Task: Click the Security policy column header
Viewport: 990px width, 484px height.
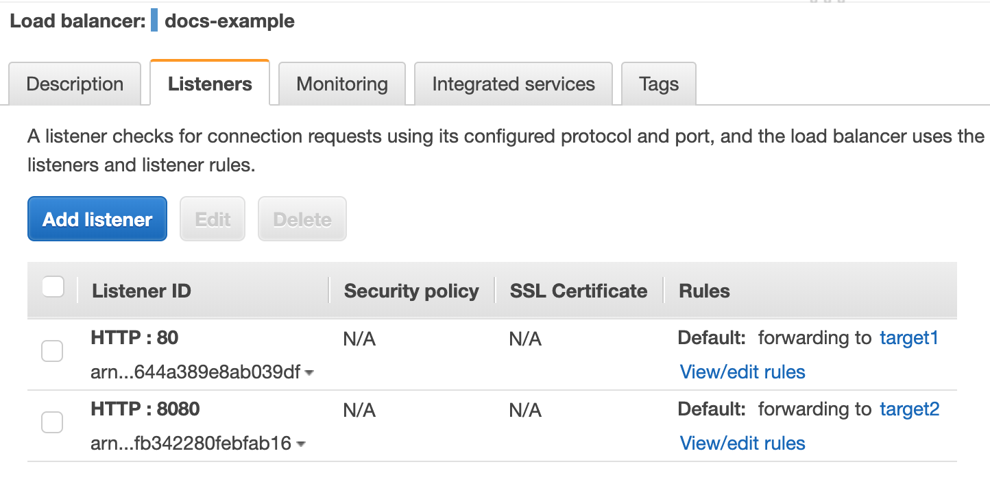Action: click(411, 291)
